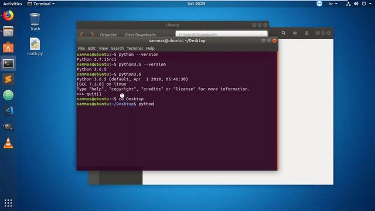
Task: Click the network status icon
Action: [348, 4]
